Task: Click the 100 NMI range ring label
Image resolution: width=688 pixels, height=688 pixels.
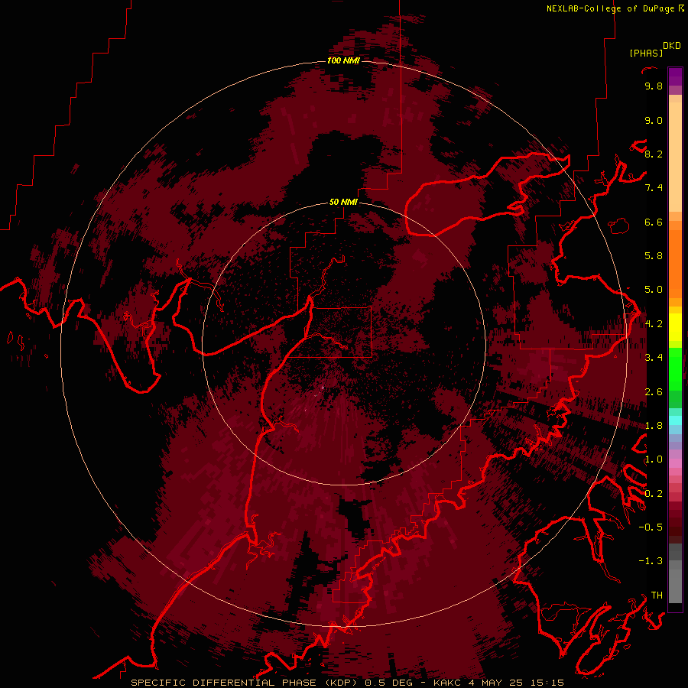Action: point(343,60)
